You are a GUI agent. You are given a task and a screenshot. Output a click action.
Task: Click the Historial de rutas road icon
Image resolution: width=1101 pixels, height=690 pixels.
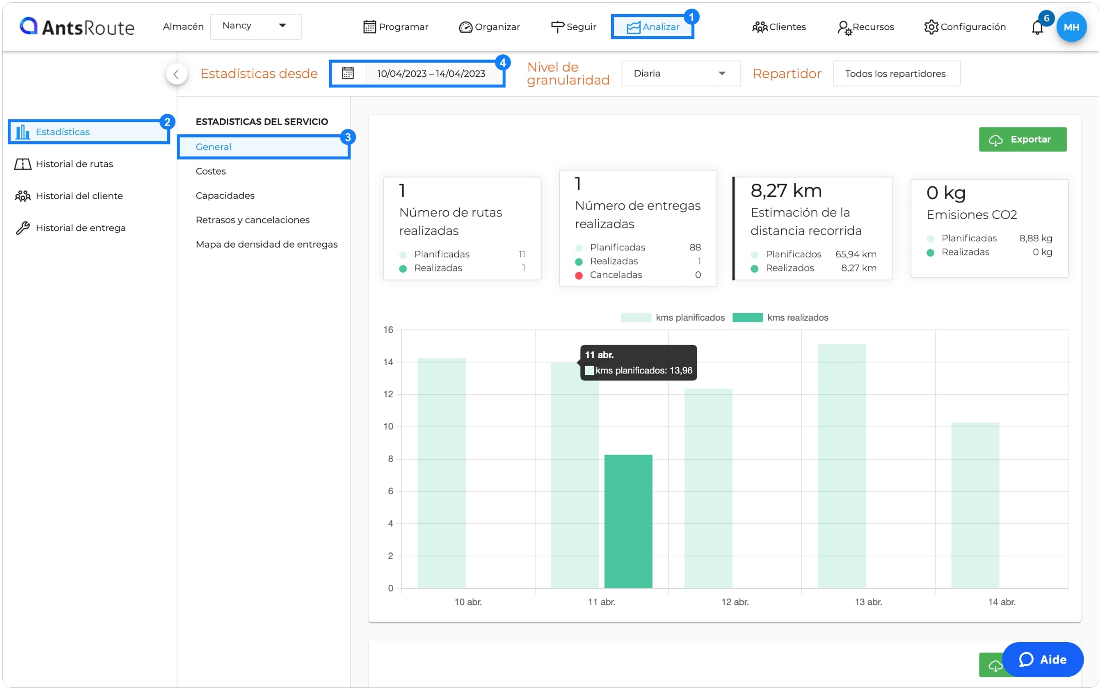[22, 164]
